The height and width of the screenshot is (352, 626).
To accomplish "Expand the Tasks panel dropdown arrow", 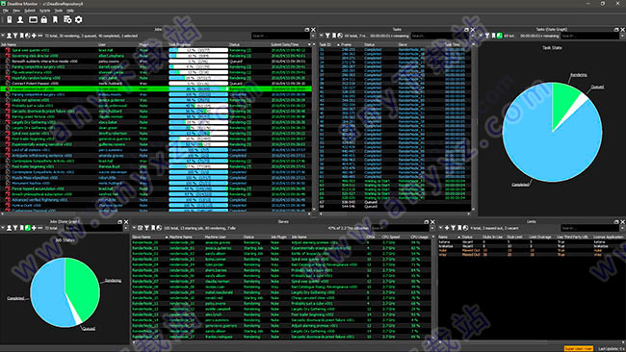I will [322, 36].
